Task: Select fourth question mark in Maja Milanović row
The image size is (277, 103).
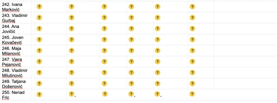Action: pos(131,51)
